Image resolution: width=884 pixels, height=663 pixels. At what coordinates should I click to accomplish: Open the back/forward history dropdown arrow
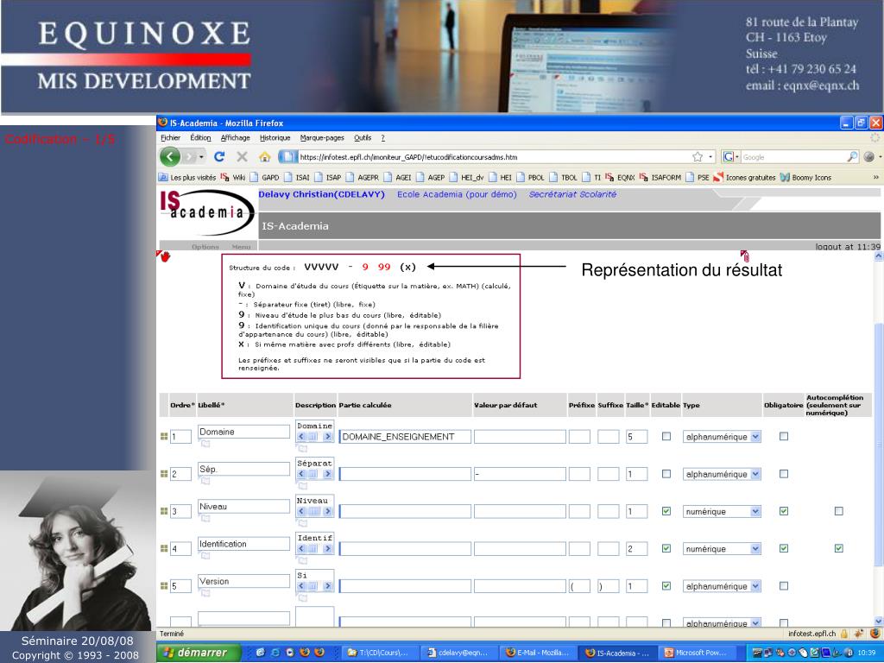click(201, 157)
